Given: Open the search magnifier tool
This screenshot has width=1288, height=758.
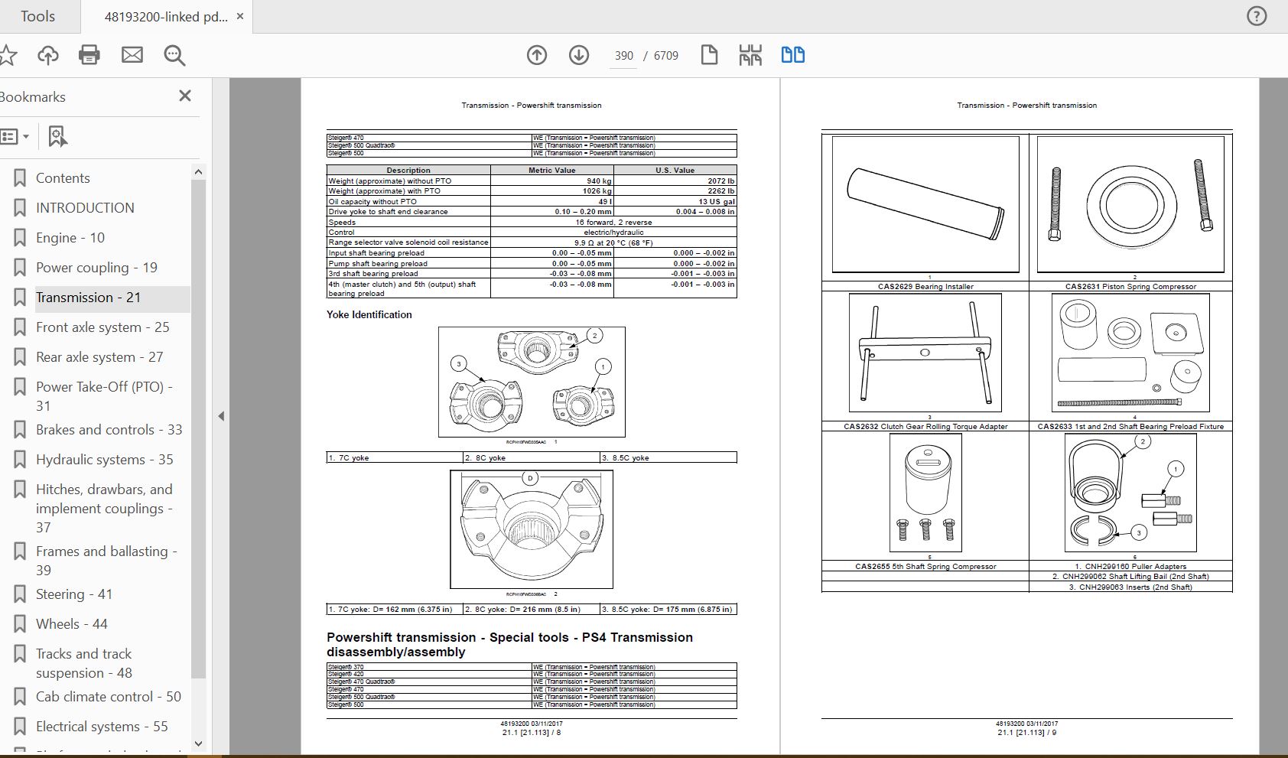Looking at the screenshot, I should [x=174, y=55].
